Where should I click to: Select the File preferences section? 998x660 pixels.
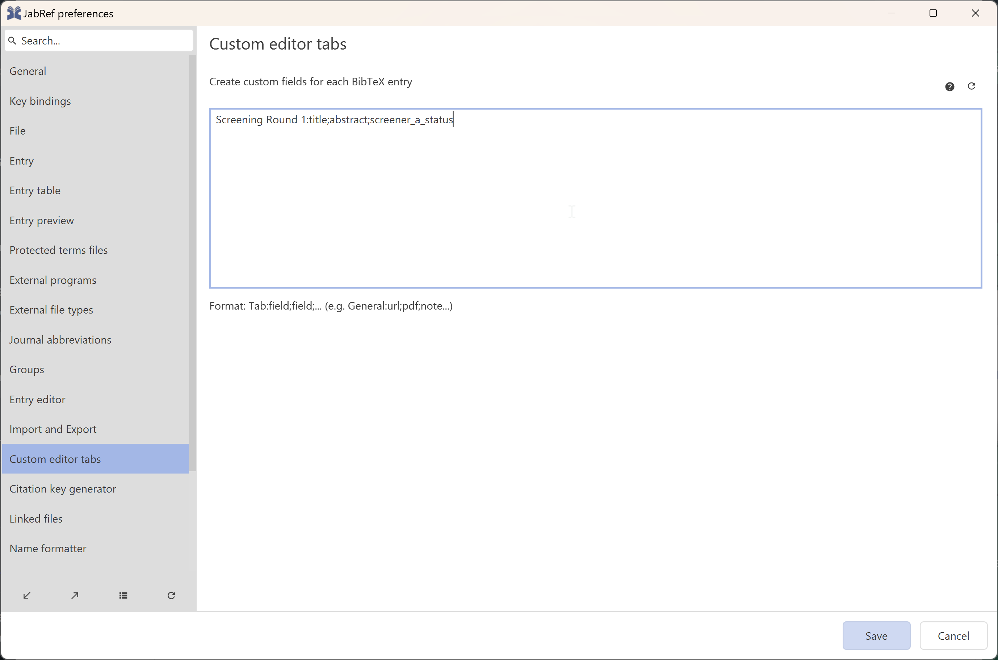pos(95,131)
